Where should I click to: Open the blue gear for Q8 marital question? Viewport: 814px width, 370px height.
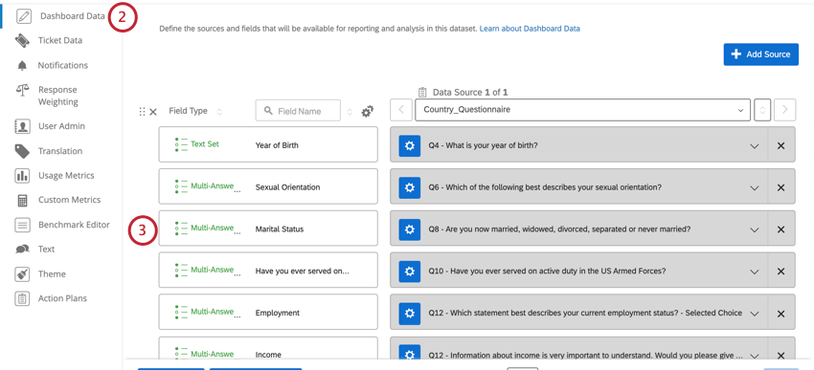coord(409,229)
